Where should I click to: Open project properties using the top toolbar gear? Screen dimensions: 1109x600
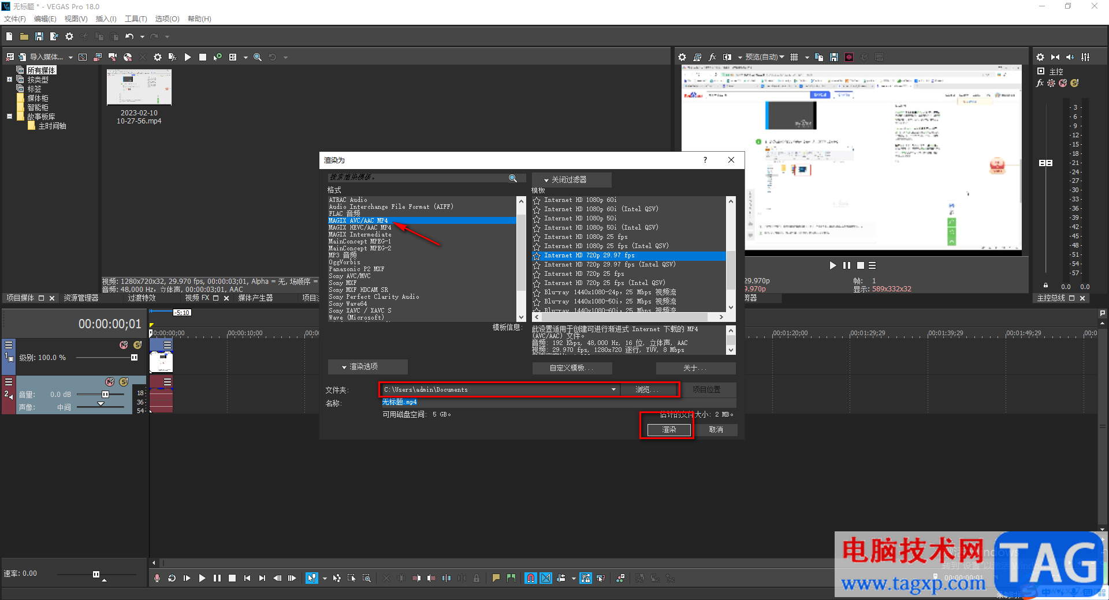[69, 36]
